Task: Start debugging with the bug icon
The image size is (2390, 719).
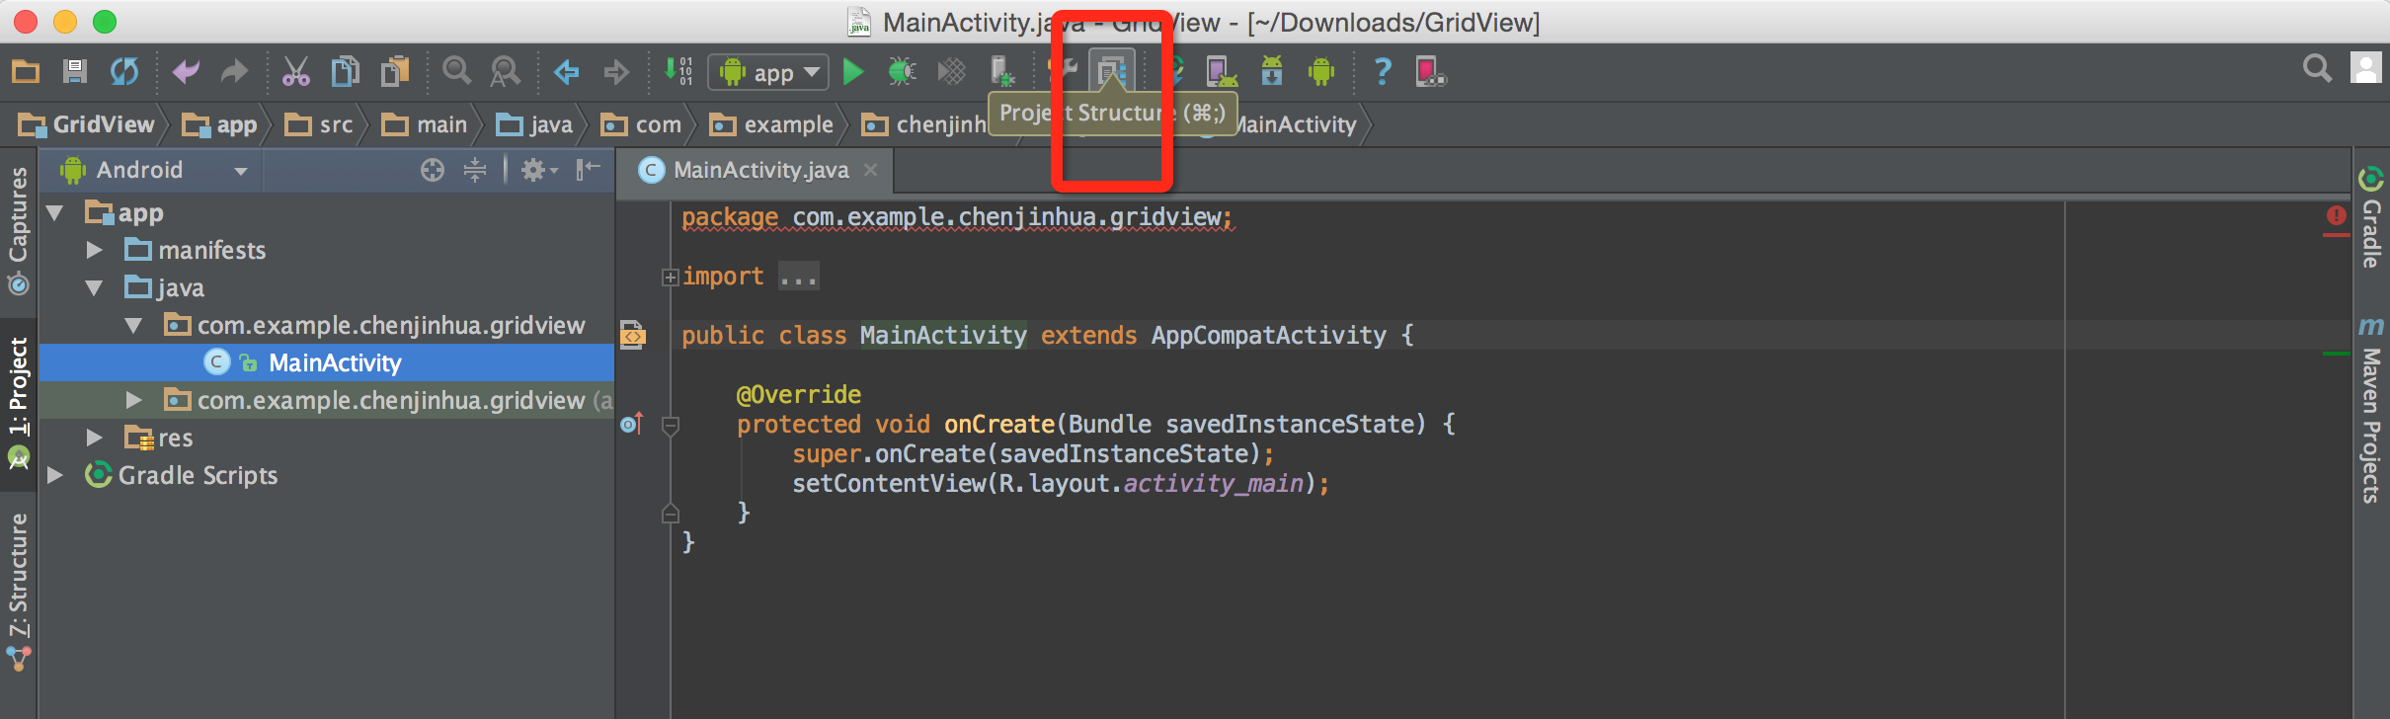Action: click(x=902, y=71)
